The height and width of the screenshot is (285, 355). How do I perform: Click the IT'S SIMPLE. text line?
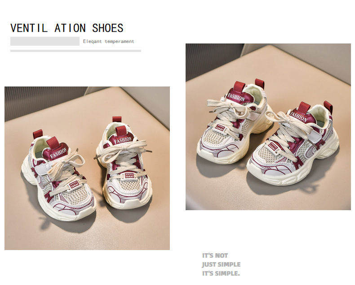[x=221, y=273]
